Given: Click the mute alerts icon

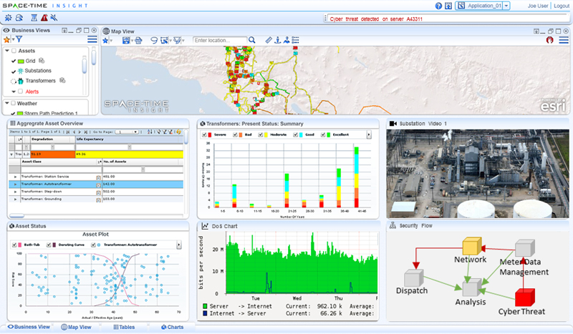Looking at the screenshot, I should (54, 17).
